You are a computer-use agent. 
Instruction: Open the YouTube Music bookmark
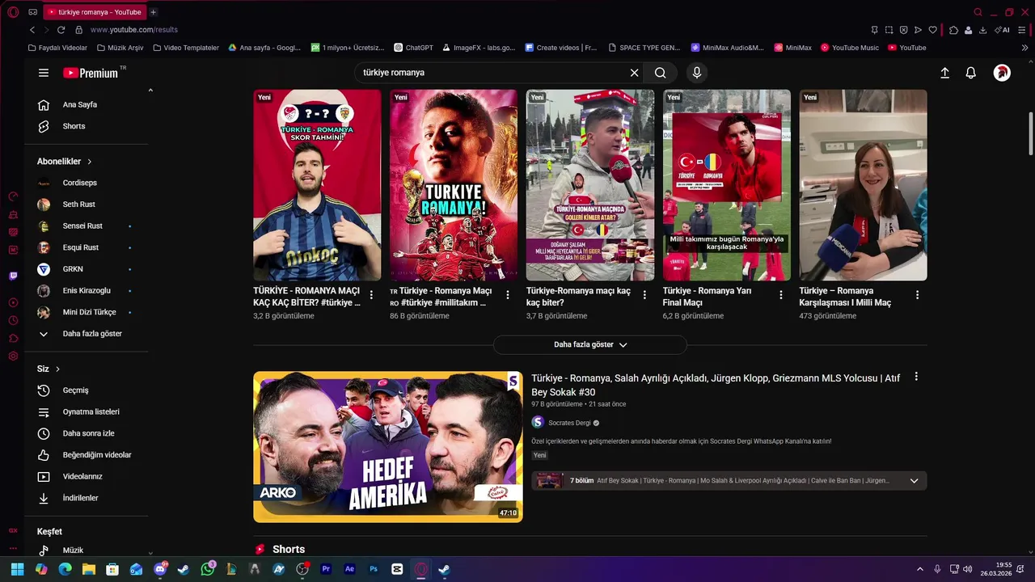(850, 48)
